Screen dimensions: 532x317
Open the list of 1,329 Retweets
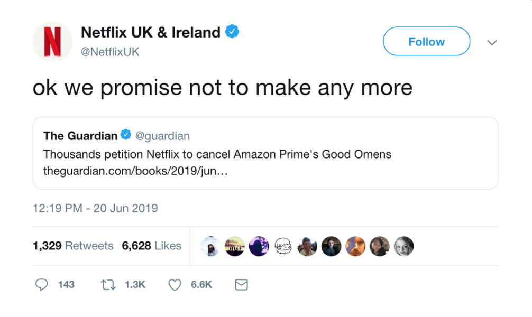point(73,246)
